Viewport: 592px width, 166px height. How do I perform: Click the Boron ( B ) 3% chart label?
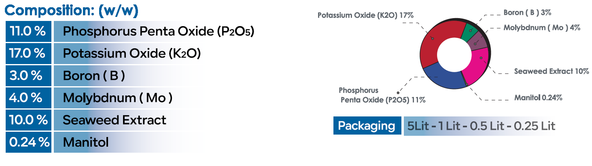527,12
